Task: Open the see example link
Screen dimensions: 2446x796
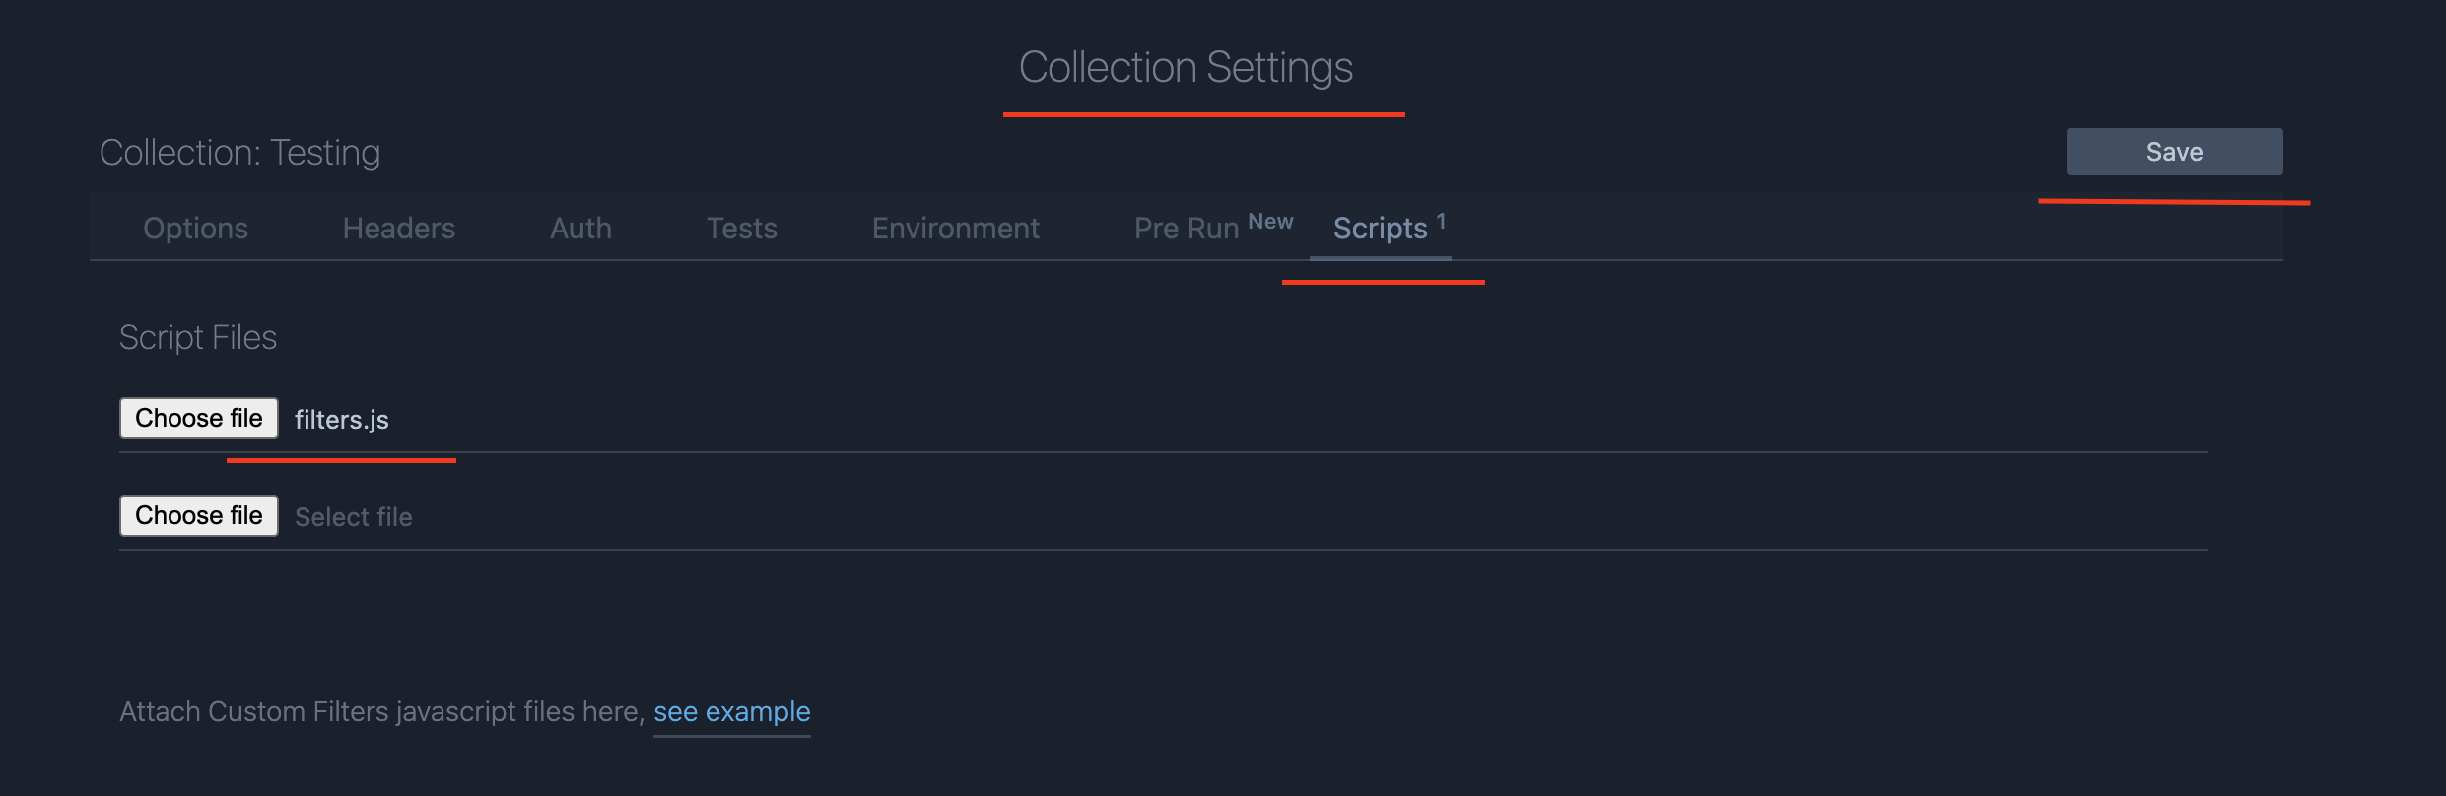Action: tap(732, 711)
